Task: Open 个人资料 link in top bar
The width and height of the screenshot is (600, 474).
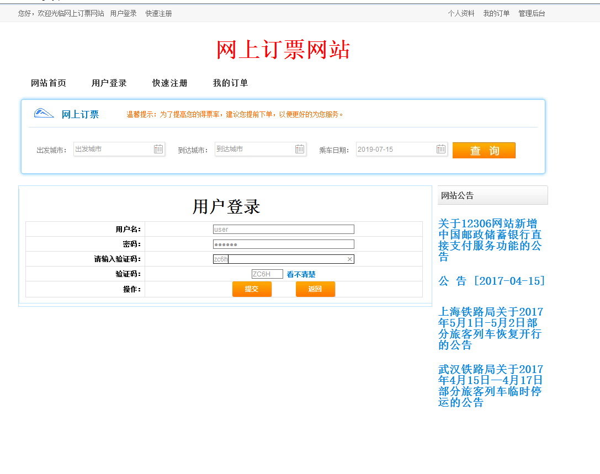Action: click(461, 13)
